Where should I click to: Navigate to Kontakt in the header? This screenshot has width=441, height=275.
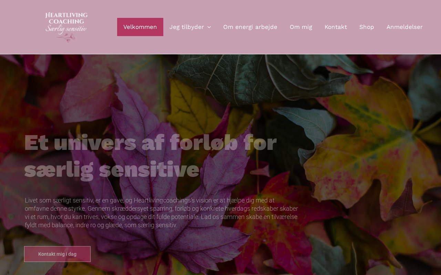tap(336, 27)
